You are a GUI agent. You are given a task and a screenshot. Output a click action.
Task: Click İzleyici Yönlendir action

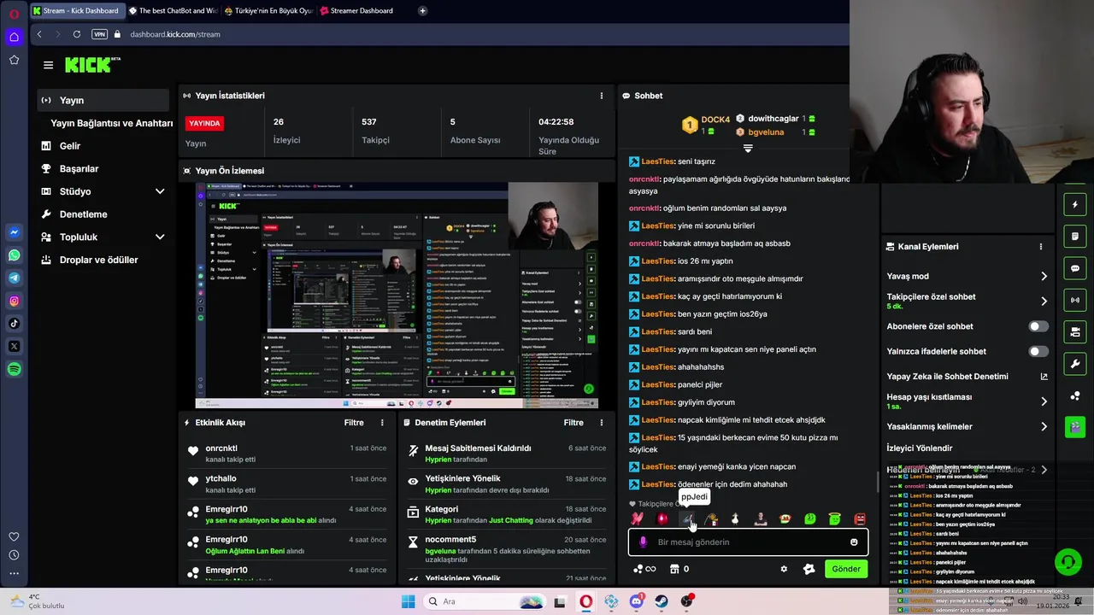920,448
